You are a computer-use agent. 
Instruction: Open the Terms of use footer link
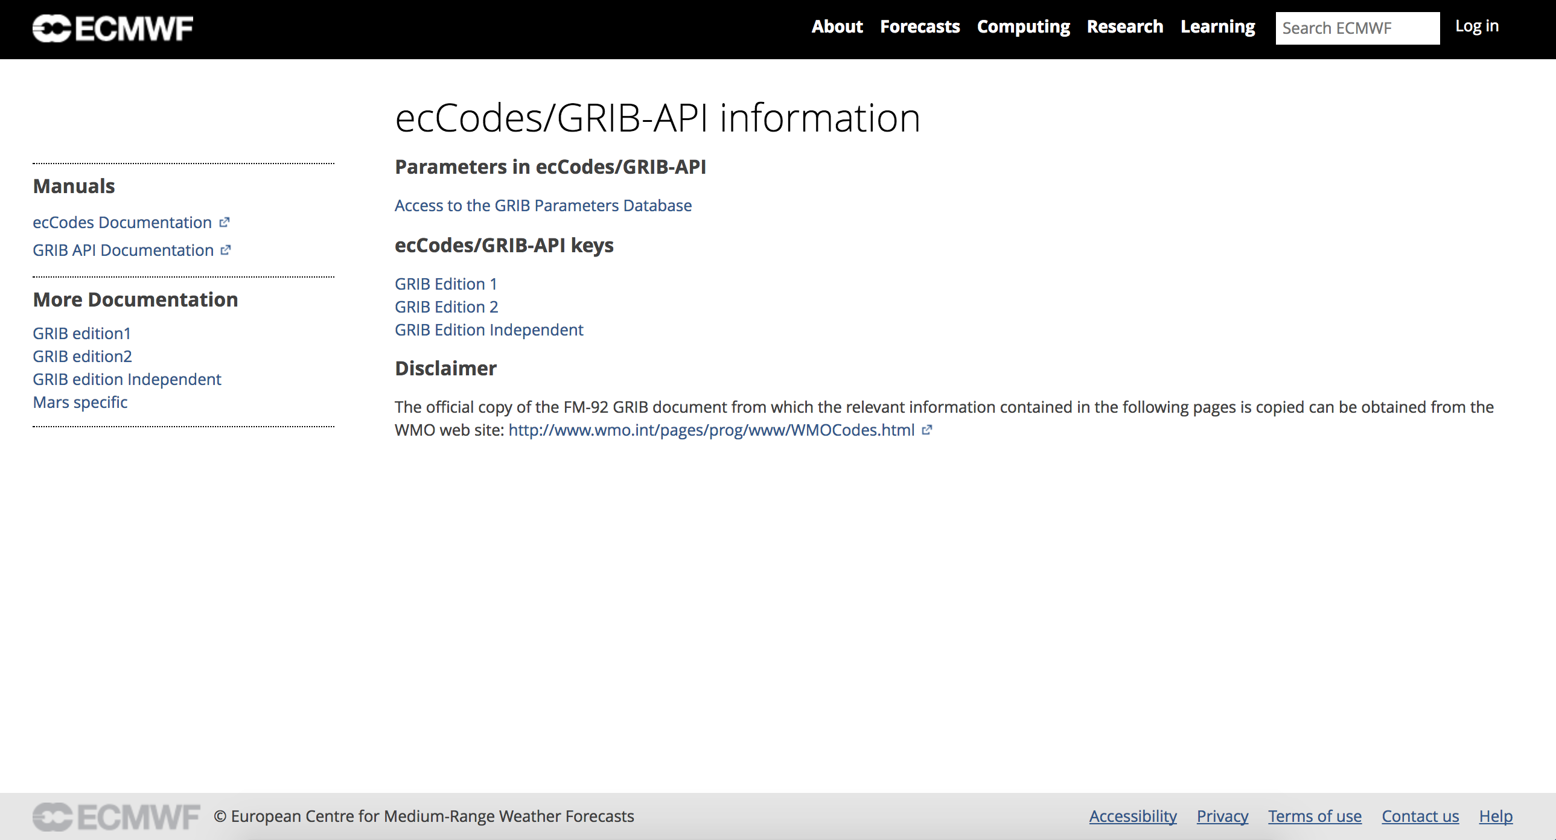(1315, 816)
